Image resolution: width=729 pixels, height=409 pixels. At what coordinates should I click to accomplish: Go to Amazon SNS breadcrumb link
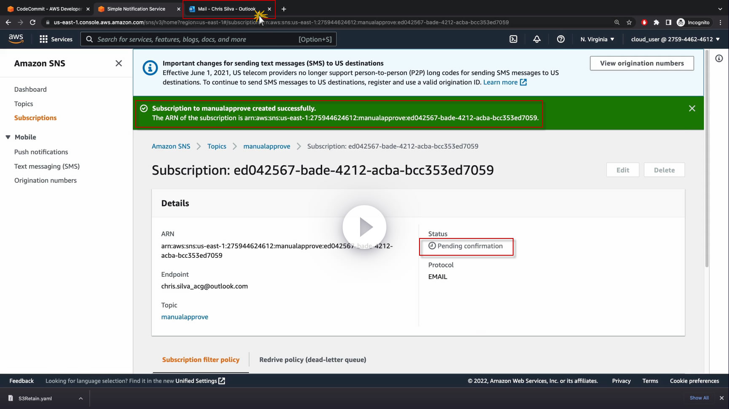[x=171, y=146]
